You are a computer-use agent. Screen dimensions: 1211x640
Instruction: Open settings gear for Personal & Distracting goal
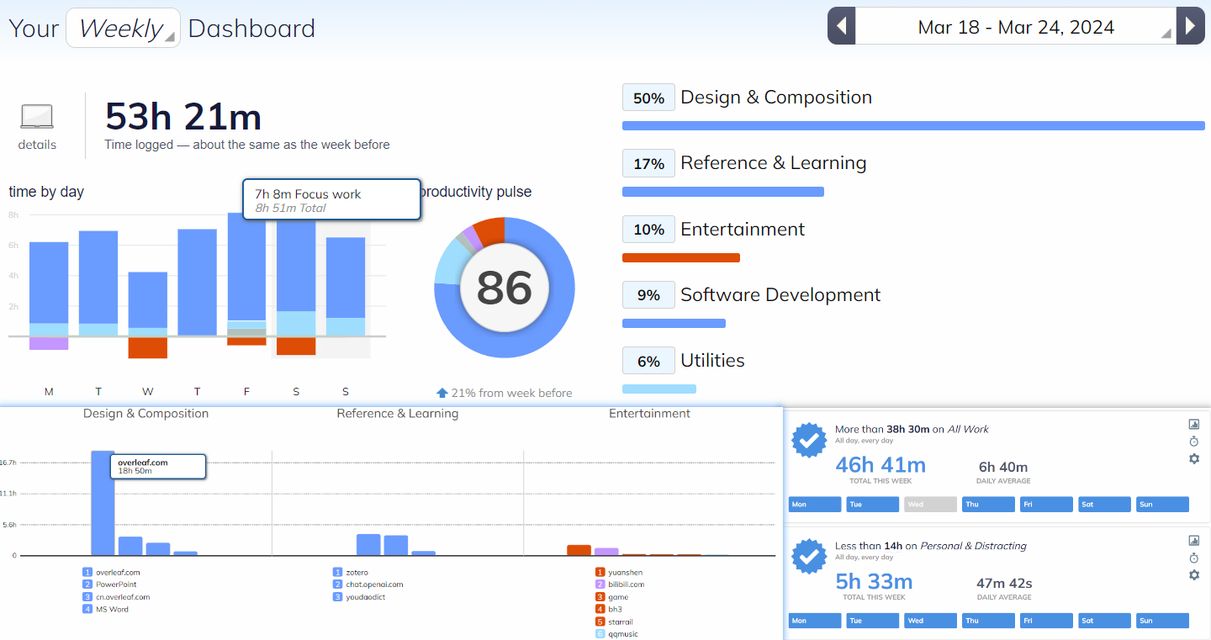pyautogui.click(x=1193, y=575)
